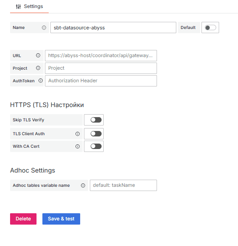Show info tooltip for Name field
The image size is (238, 246).
coord(44,28)
